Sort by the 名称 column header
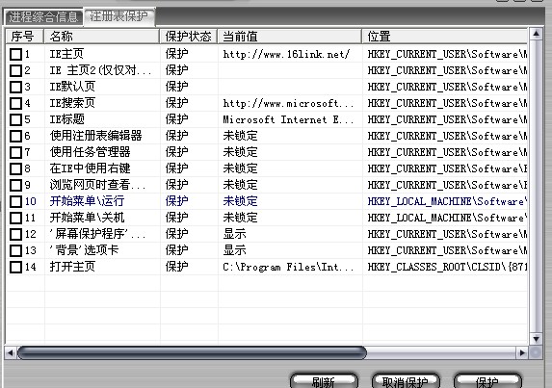The width and height of the screenshot is (552, 388). point(102,37)
